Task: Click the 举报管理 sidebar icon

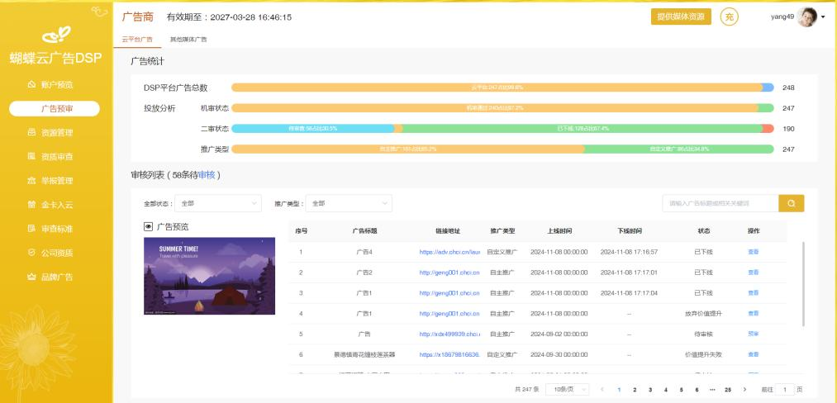Action: point(31,181)
